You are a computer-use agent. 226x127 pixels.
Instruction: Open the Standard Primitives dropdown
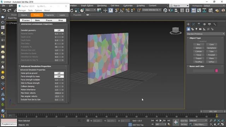tap(206, 34)
